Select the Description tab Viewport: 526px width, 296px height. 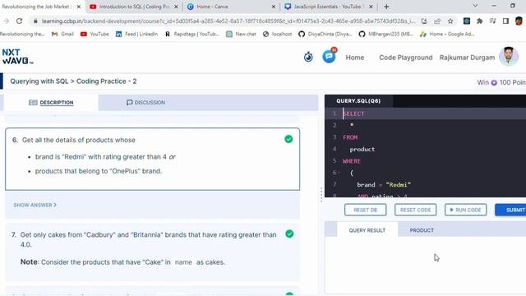(51, 102)
